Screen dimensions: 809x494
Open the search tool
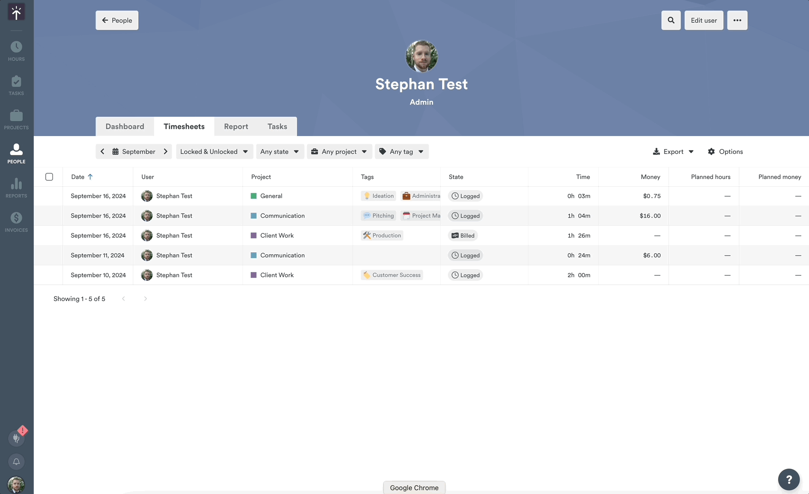(671, 20)
